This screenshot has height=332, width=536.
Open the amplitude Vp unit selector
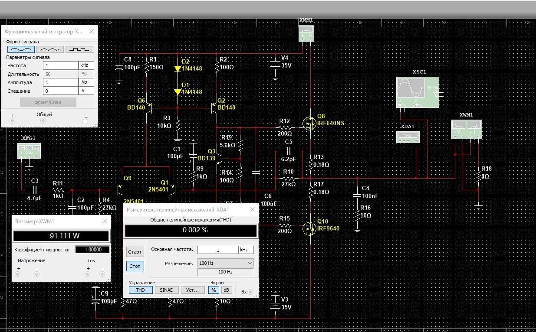pos(86,82)
